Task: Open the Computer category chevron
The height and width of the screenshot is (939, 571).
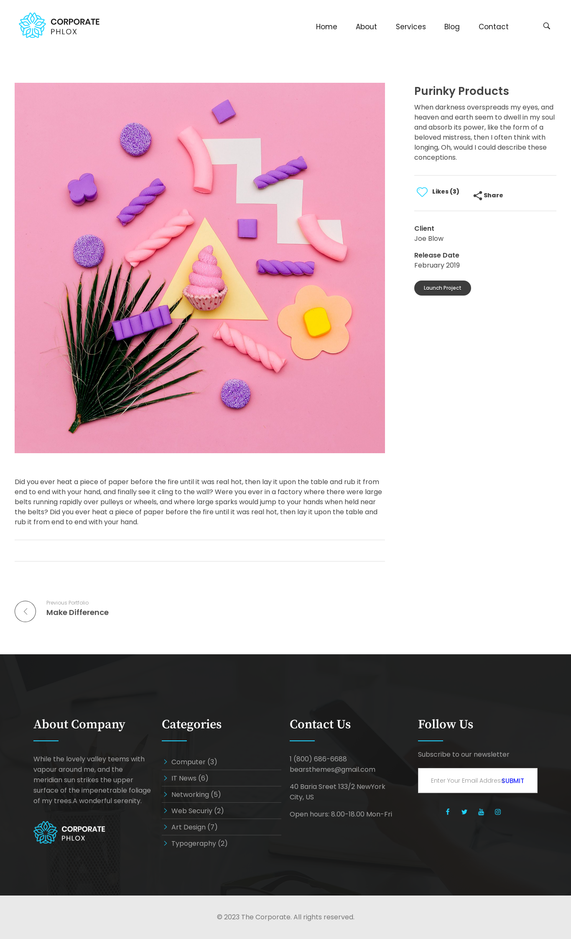Action: [x=166, y=762]
